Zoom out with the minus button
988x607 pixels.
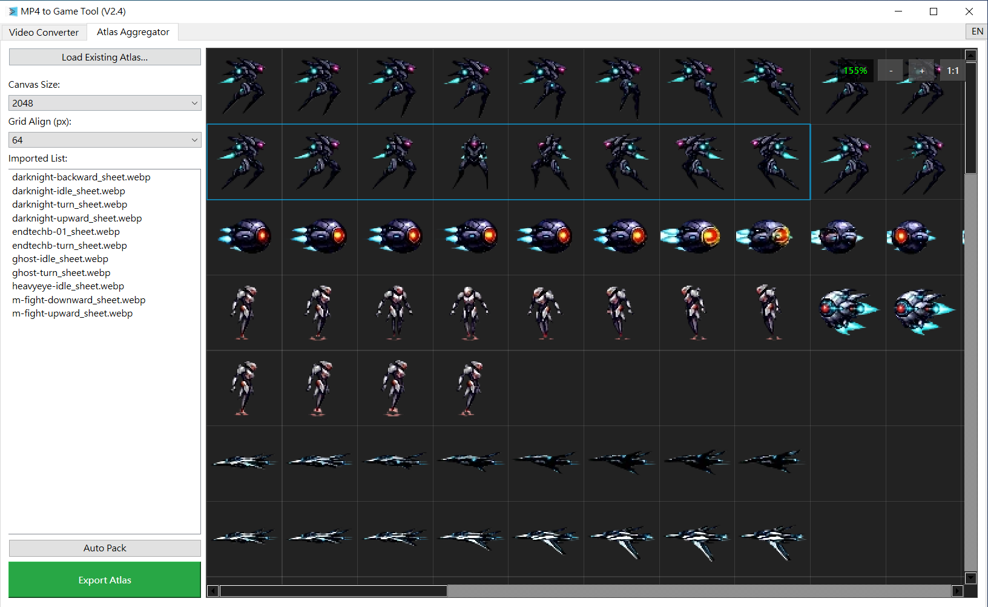[x=891, y=71]
